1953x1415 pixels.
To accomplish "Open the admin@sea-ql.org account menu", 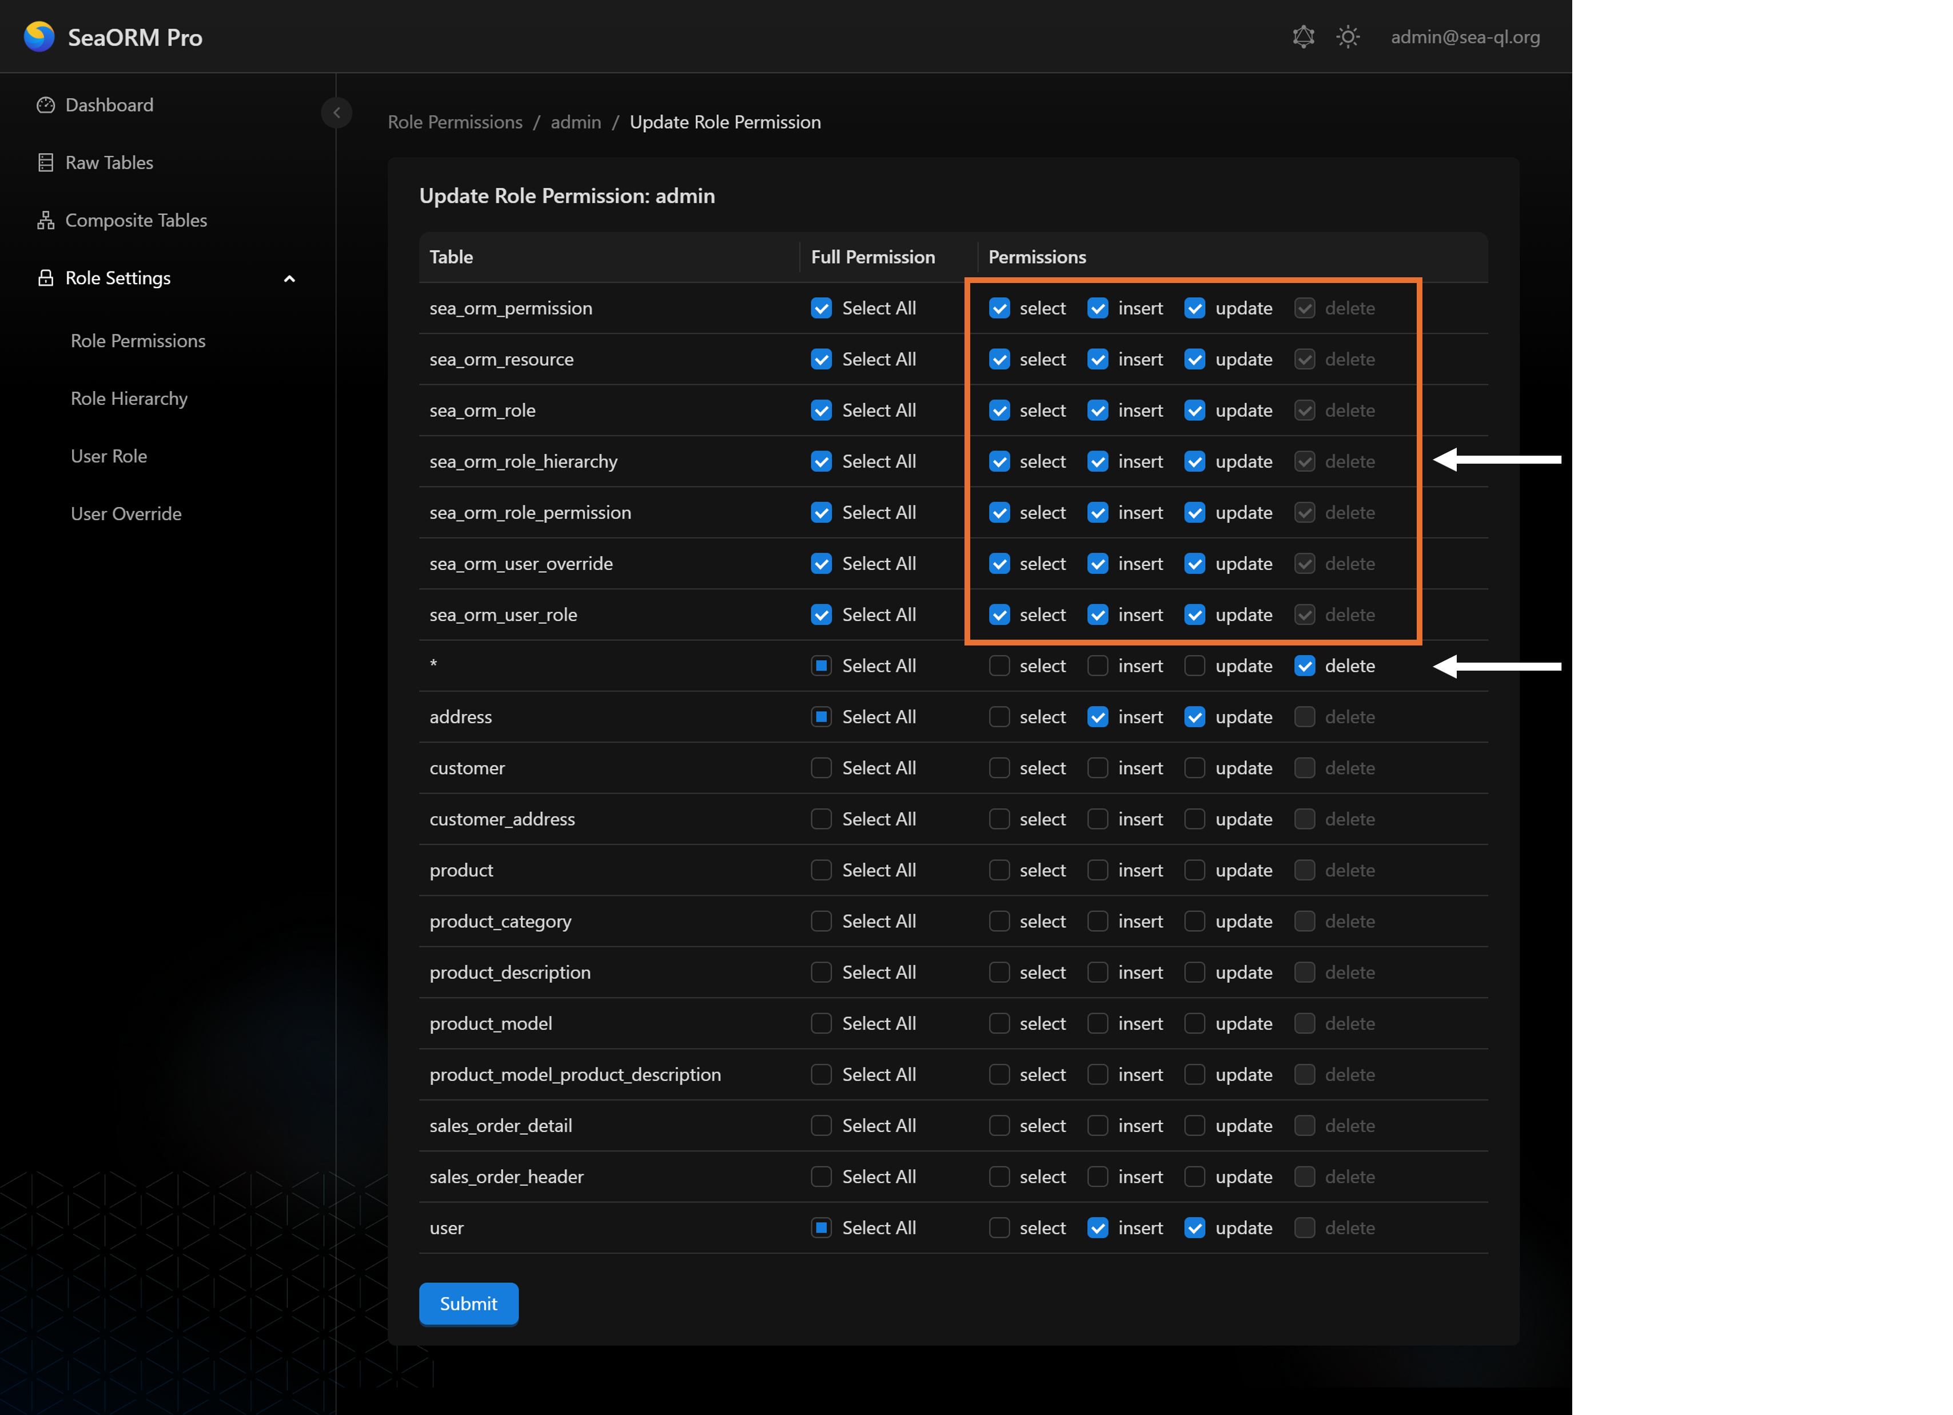I will pos(1465,37).
